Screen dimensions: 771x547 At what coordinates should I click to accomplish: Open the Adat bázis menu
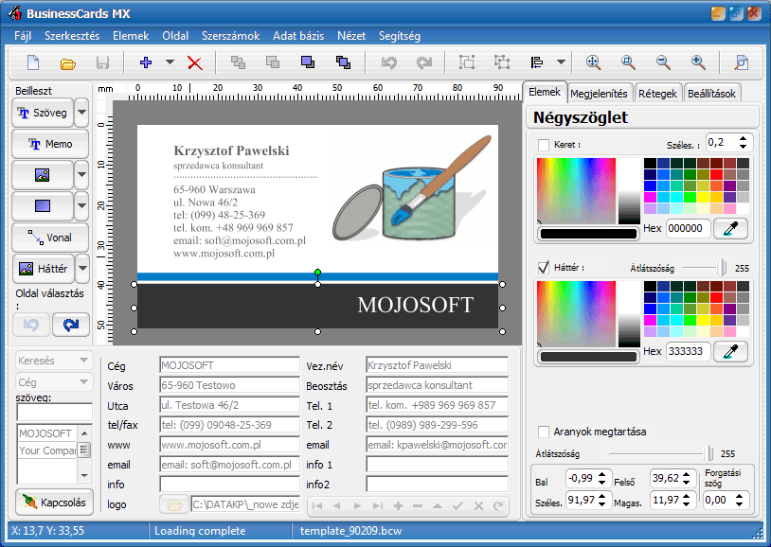(x=298, y=36)
